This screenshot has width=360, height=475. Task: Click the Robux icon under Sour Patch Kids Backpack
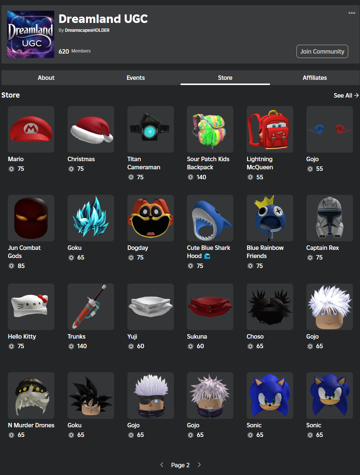(191, 177)
